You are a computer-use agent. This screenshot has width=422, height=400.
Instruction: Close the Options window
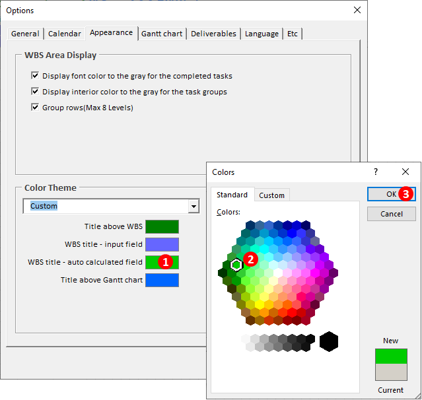[357, 10]
